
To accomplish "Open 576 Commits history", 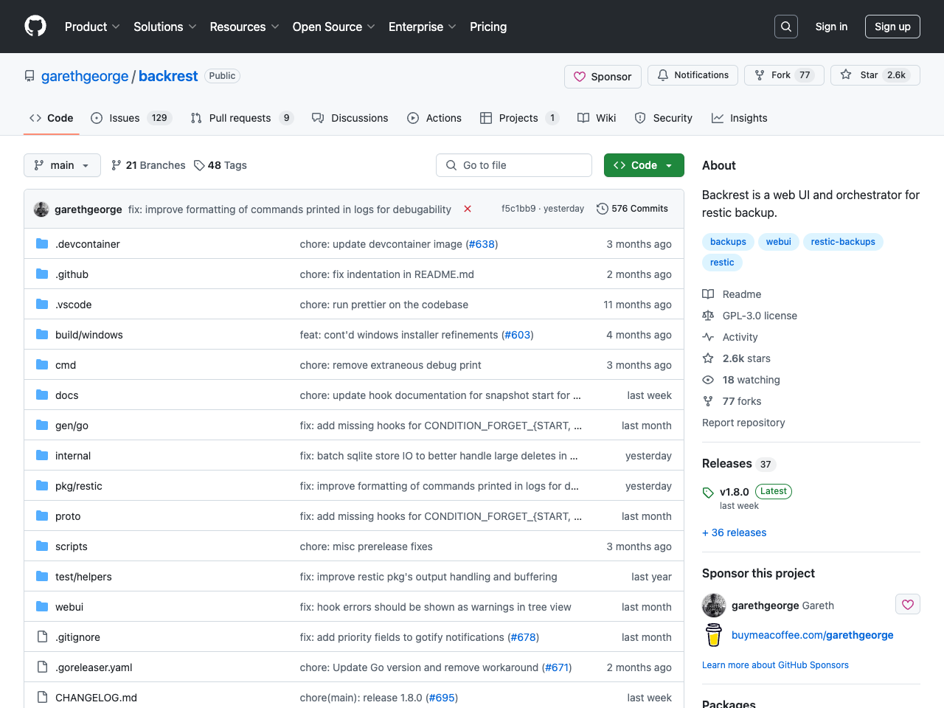I will [632, 209].
